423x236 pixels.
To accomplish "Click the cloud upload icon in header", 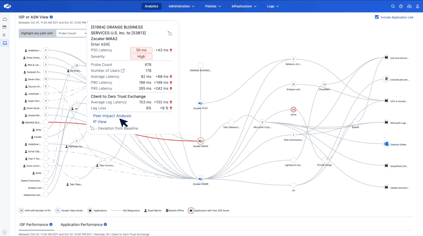I will 409,6.
